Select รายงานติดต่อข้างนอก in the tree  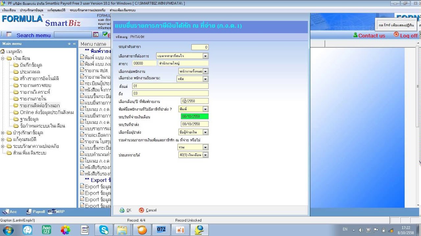click(40, 106)
